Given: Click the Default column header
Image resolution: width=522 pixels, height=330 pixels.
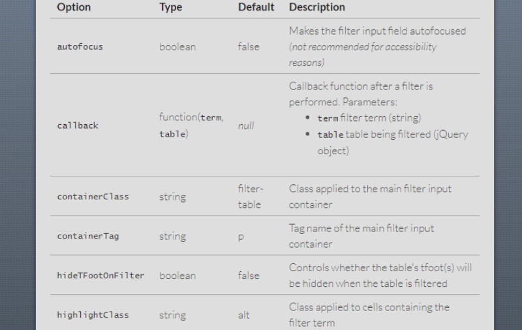Looking at the screenshot, I should [256, 7].
